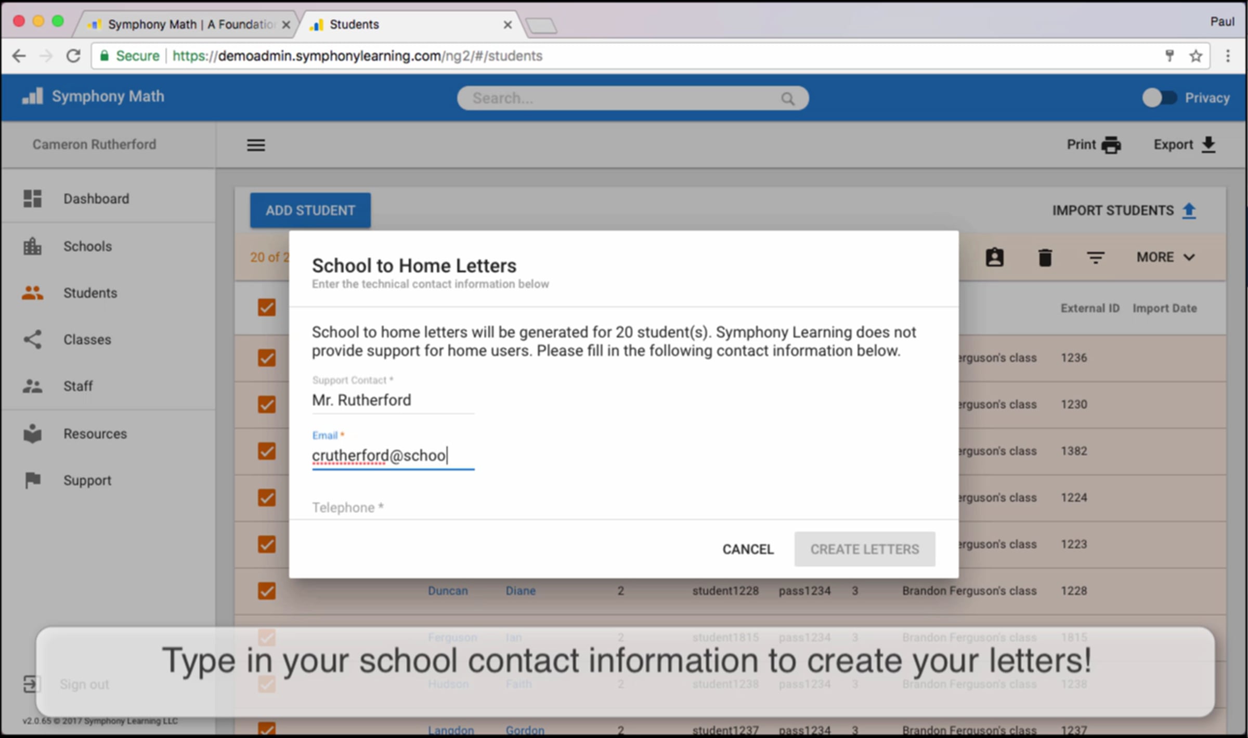Uncheck the checkbox for Duncan Diane row

[x=267, y=591]
